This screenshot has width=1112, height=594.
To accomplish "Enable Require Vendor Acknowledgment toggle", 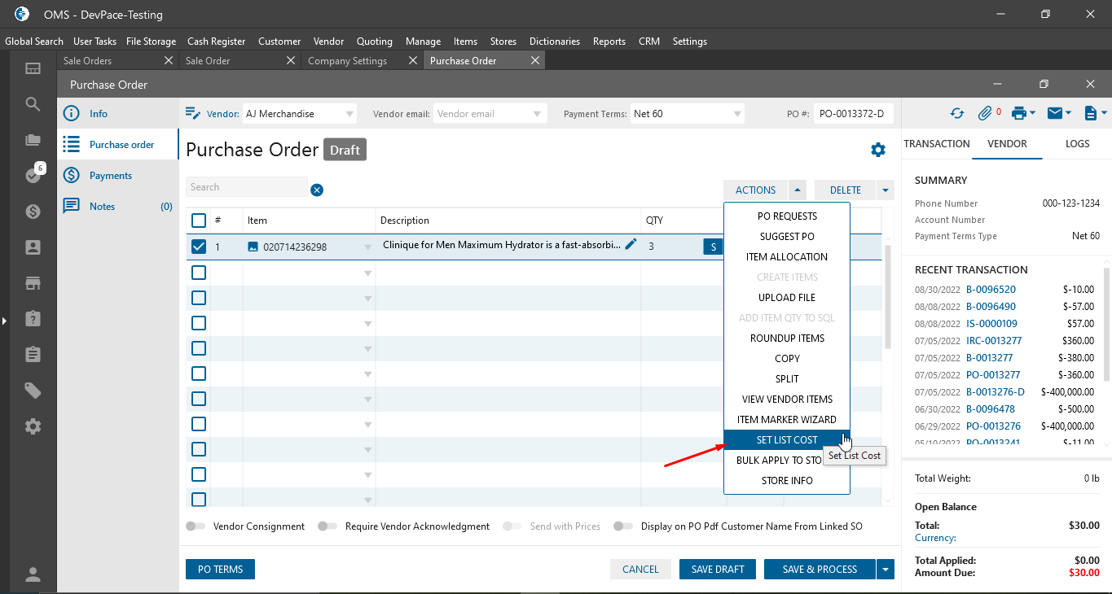I will click(327, 526).
